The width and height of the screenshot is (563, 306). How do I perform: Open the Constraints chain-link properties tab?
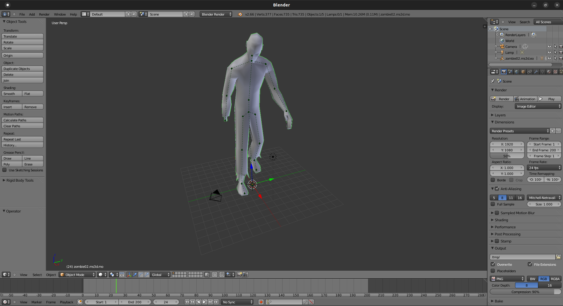click(x=529, y=72)
